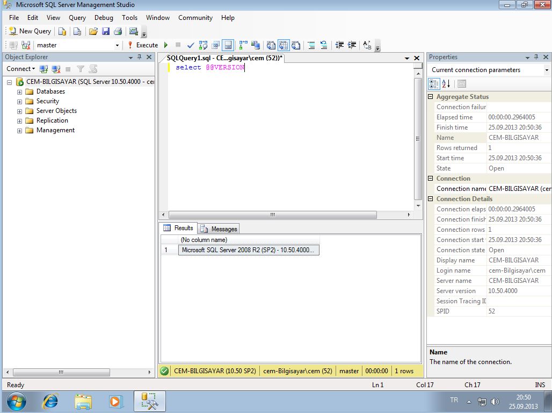Click the Increase Indent icon
The image size is (552, 413).
(x=352, y=45)
